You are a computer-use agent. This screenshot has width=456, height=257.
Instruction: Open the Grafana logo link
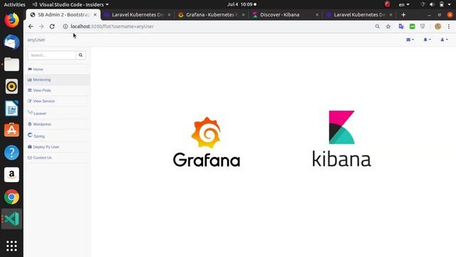click(207, 142)
